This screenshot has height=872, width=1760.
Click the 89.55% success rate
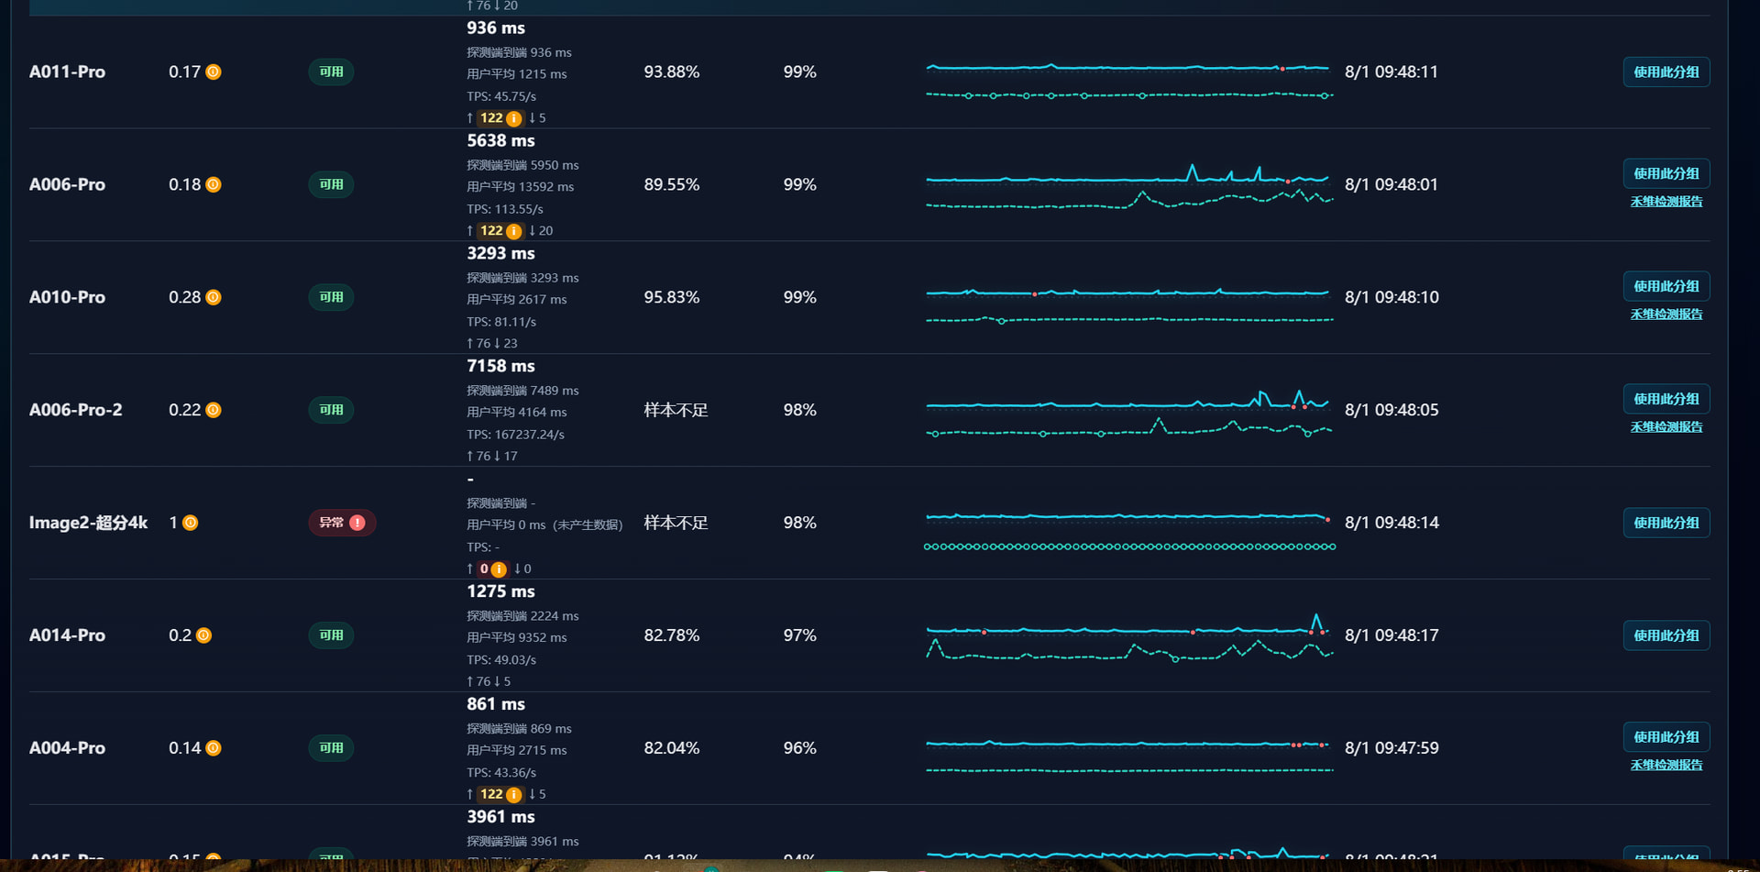672,184
